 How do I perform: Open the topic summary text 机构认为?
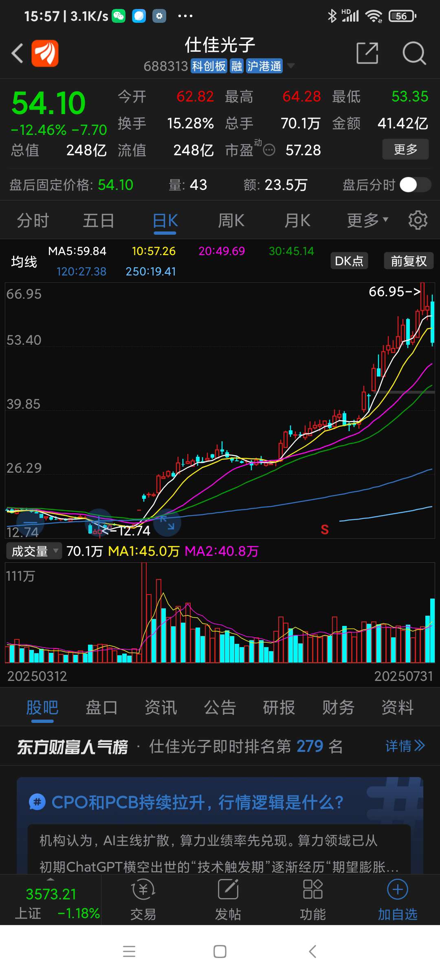219,854
